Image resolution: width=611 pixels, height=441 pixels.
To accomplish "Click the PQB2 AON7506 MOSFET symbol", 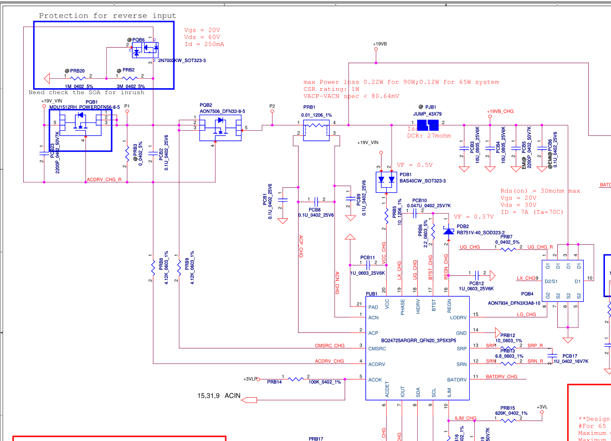I will pyautogui.click(x=220, y=128).
